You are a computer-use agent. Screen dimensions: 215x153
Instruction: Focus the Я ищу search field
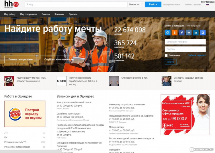[x=76, y=4]
